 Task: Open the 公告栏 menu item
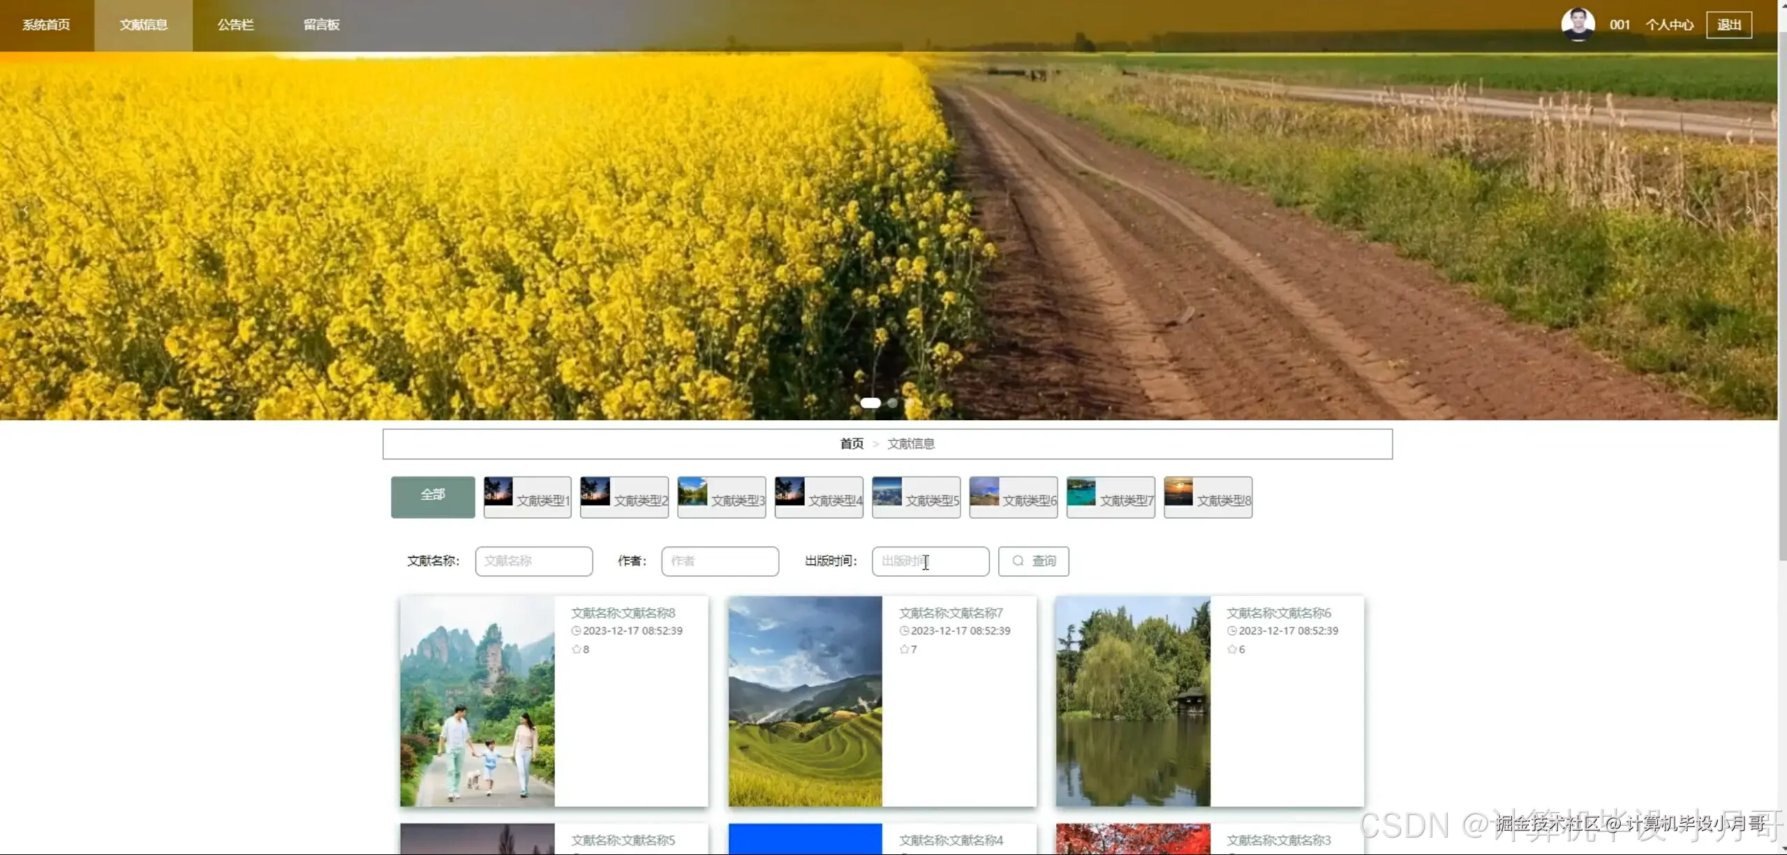(235, 25)
